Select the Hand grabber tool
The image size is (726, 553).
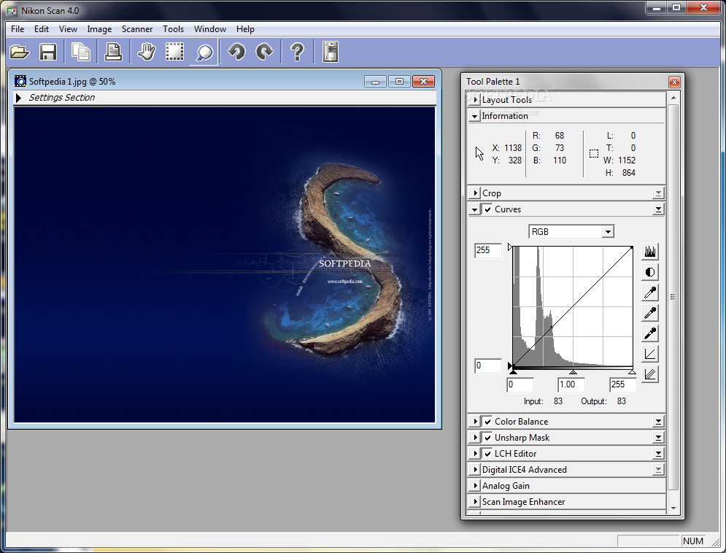(147, 52)
